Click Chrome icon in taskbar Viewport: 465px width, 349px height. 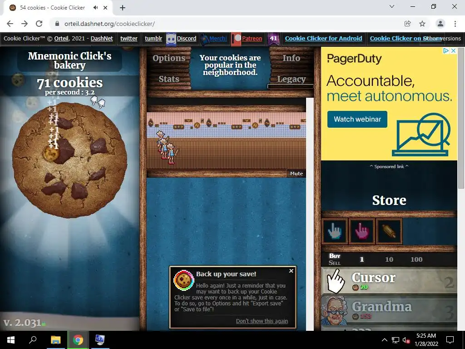(78, 340)
